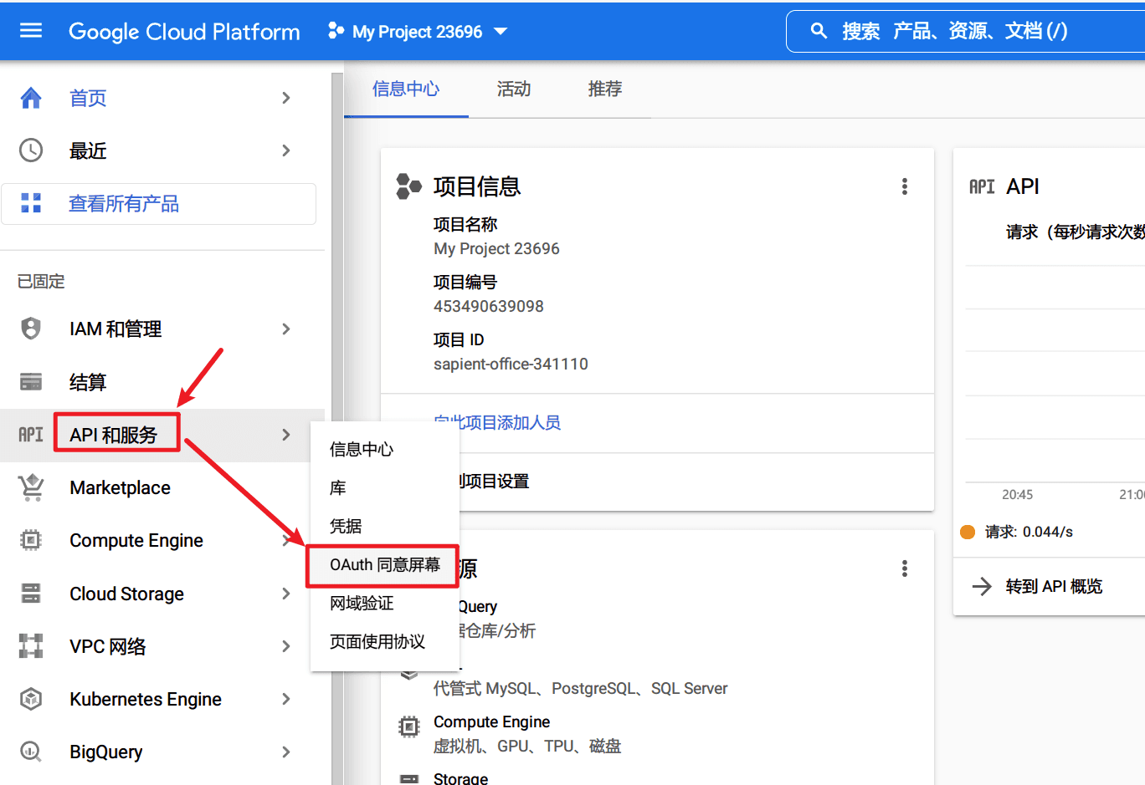The width and height of the screenshot is (1145, 785).
Task: Select the project ID sapient-office-341110
Action: pyautogui.click(x=511, y=364)
